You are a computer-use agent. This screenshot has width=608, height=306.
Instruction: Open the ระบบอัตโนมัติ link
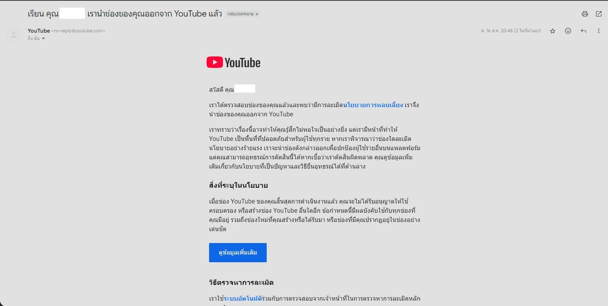click(243, 298)
